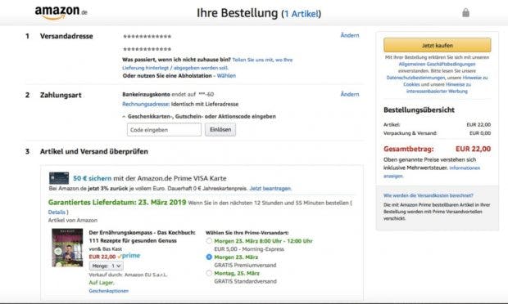Click the Jetzt kaufen button
Viewport: 508px width, 304px height.
point(437,45)
